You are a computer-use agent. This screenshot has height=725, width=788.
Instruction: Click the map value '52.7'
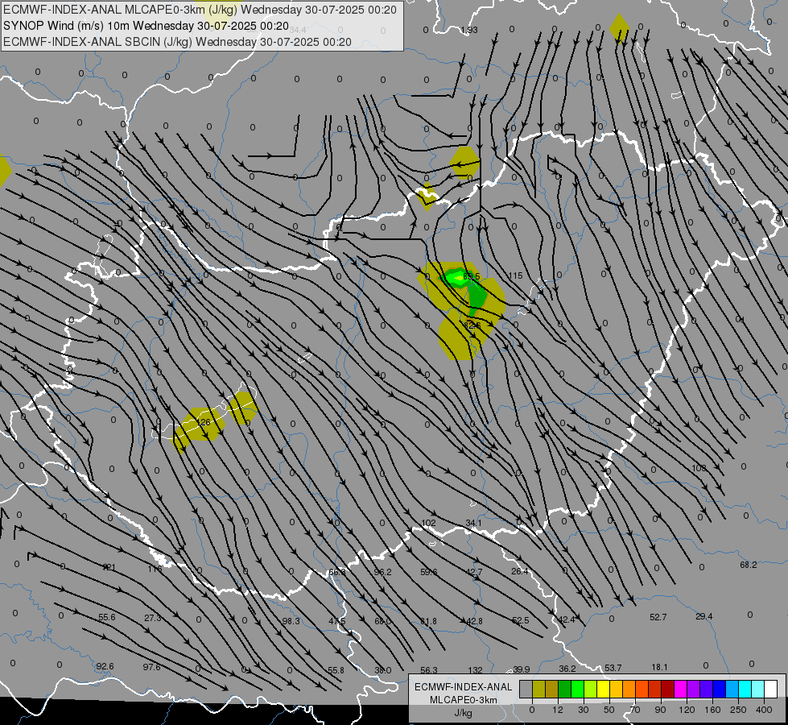(658, 617)
